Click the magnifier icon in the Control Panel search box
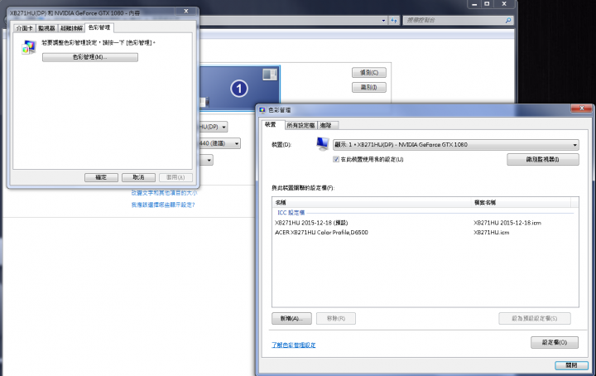This screenshot has width=596, height=376. [508, 20]
